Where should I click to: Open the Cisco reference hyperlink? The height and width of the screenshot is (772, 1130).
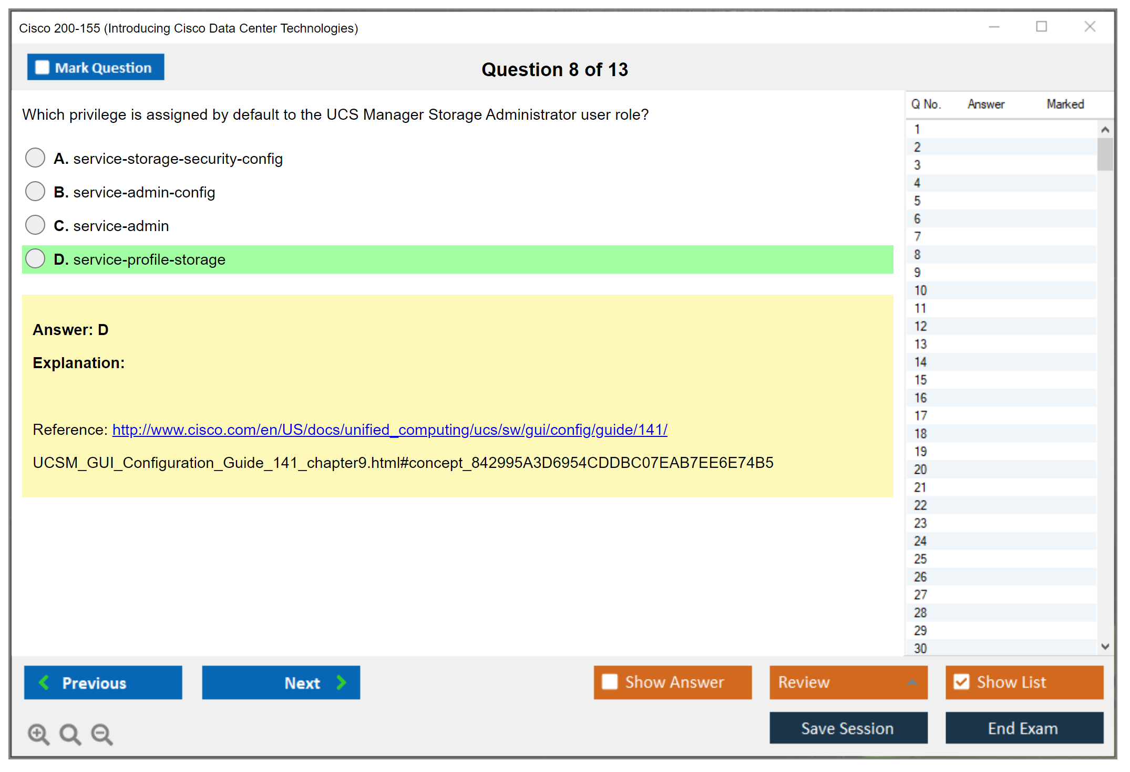coord(389,430)
